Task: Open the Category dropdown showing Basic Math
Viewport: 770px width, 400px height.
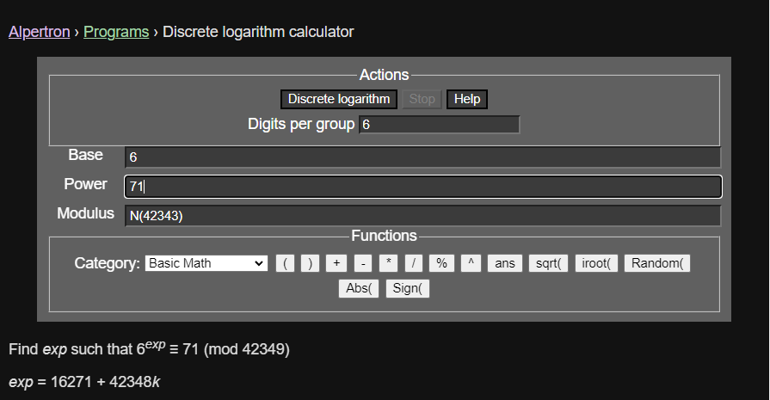Action: click(x=206, y=263)
